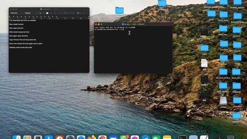Open Terminal from the Dock
Viewport: 247px width, 139px height.
[183, 137]
